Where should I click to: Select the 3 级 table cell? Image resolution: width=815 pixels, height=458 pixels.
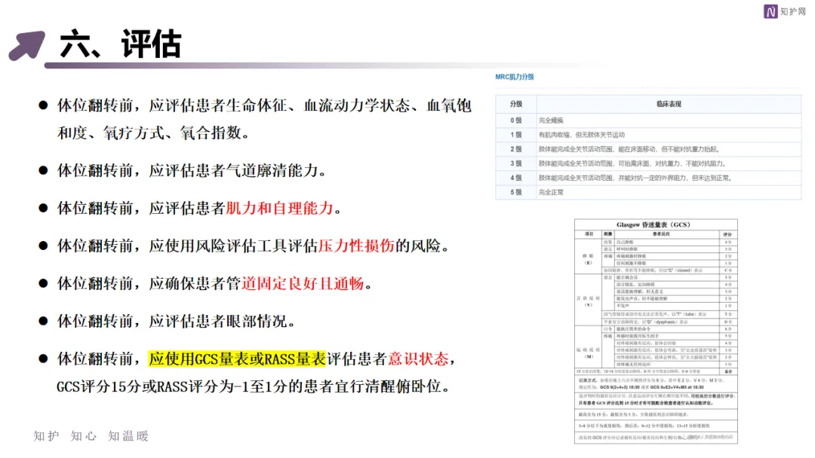516,163
